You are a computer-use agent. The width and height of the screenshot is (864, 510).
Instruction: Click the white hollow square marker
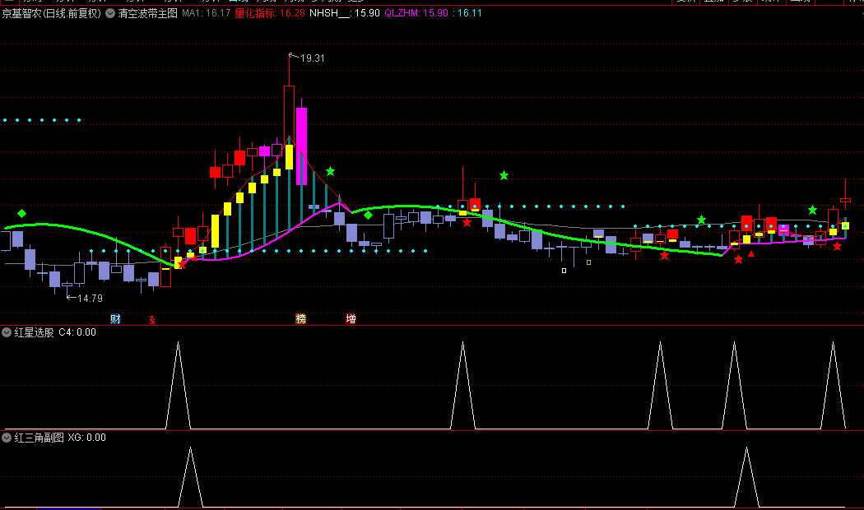pyautogui.click(x=564, y=270)
